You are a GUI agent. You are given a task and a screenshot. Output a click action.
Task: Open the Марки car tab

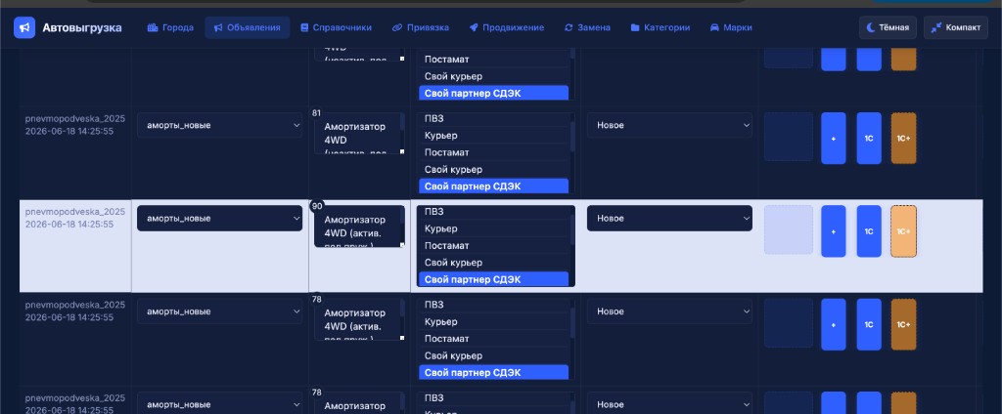(730, 27)
